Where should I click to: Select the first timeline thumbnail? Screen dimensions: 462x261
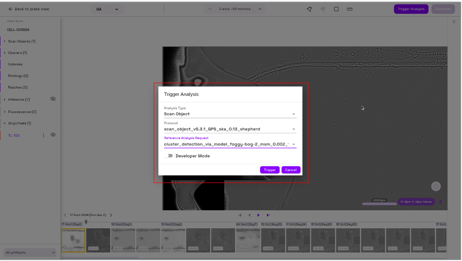click(x=73, y=240)
